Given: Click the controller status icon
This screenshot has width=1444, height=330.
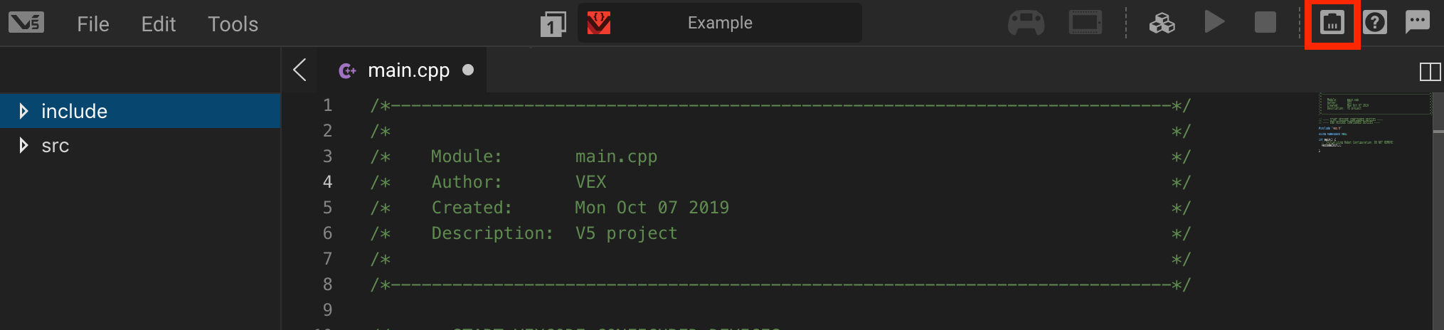Looking at the screenshot, I should 1026,23.
